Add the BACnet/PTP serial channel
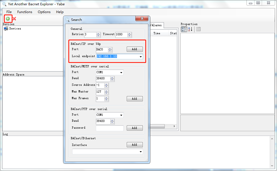277x171 pixels. click(x=135, y=128)
